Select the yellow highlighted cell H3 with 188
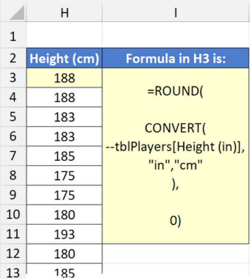This screenshot has height=279, width=250. click(x=64, y=78)
